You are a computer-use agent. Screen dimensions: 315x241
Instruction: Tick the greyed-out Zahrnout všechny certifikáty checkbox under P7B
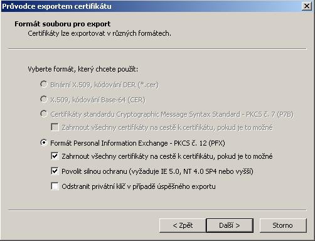pyautogui.click(x=55, y=127)
